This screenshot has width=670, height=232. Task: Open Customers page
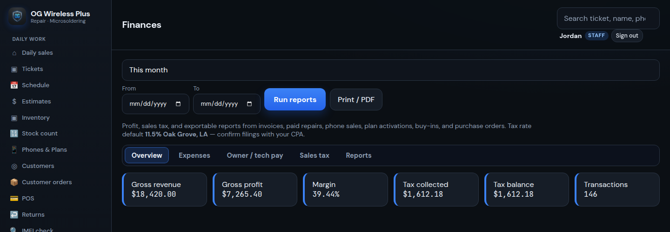pos(56,166)
